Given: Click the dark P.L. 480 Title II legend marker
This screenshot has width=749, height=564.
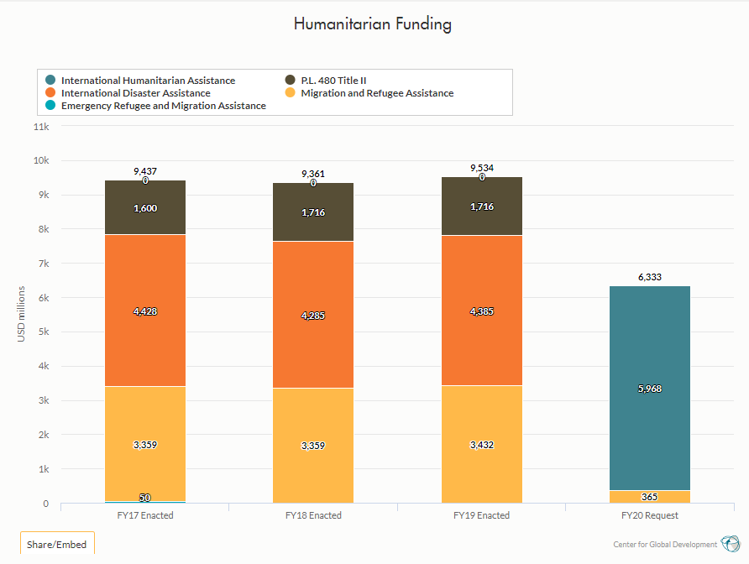Looking at the screenshot, I should 291,81.
